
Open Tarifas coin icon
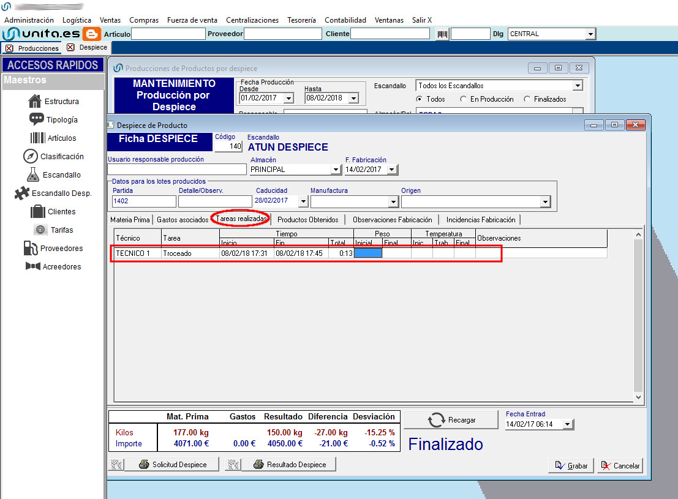tap(40, 230)
